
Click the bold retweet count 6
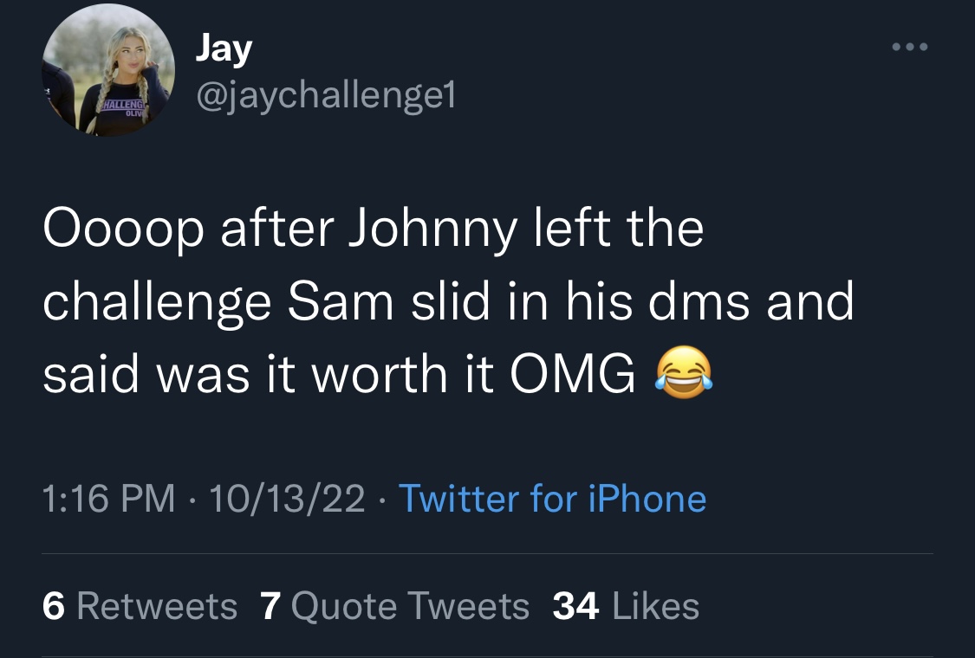(54, 606)
